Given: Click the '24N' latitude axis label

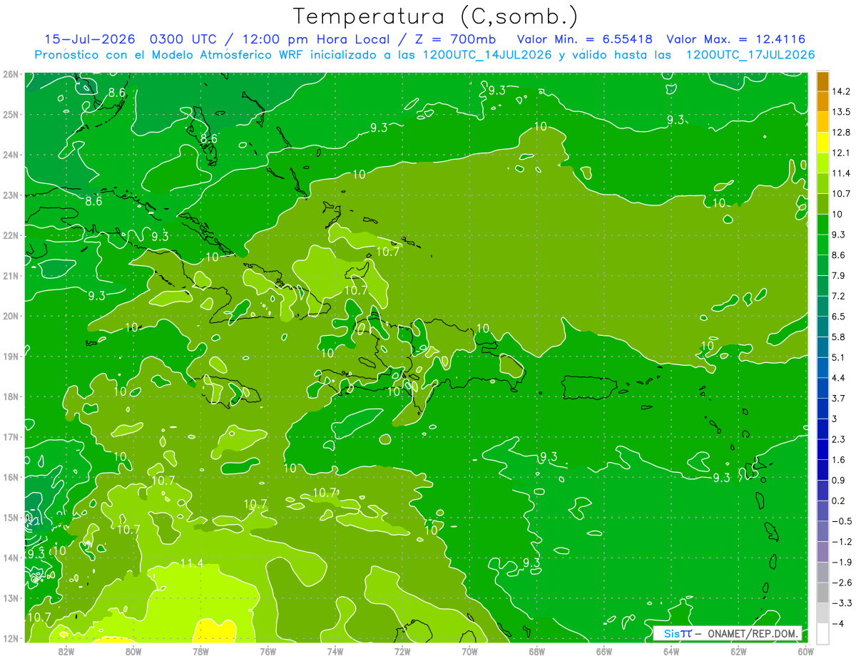Looking at the screenshot, I should point(11,155).
